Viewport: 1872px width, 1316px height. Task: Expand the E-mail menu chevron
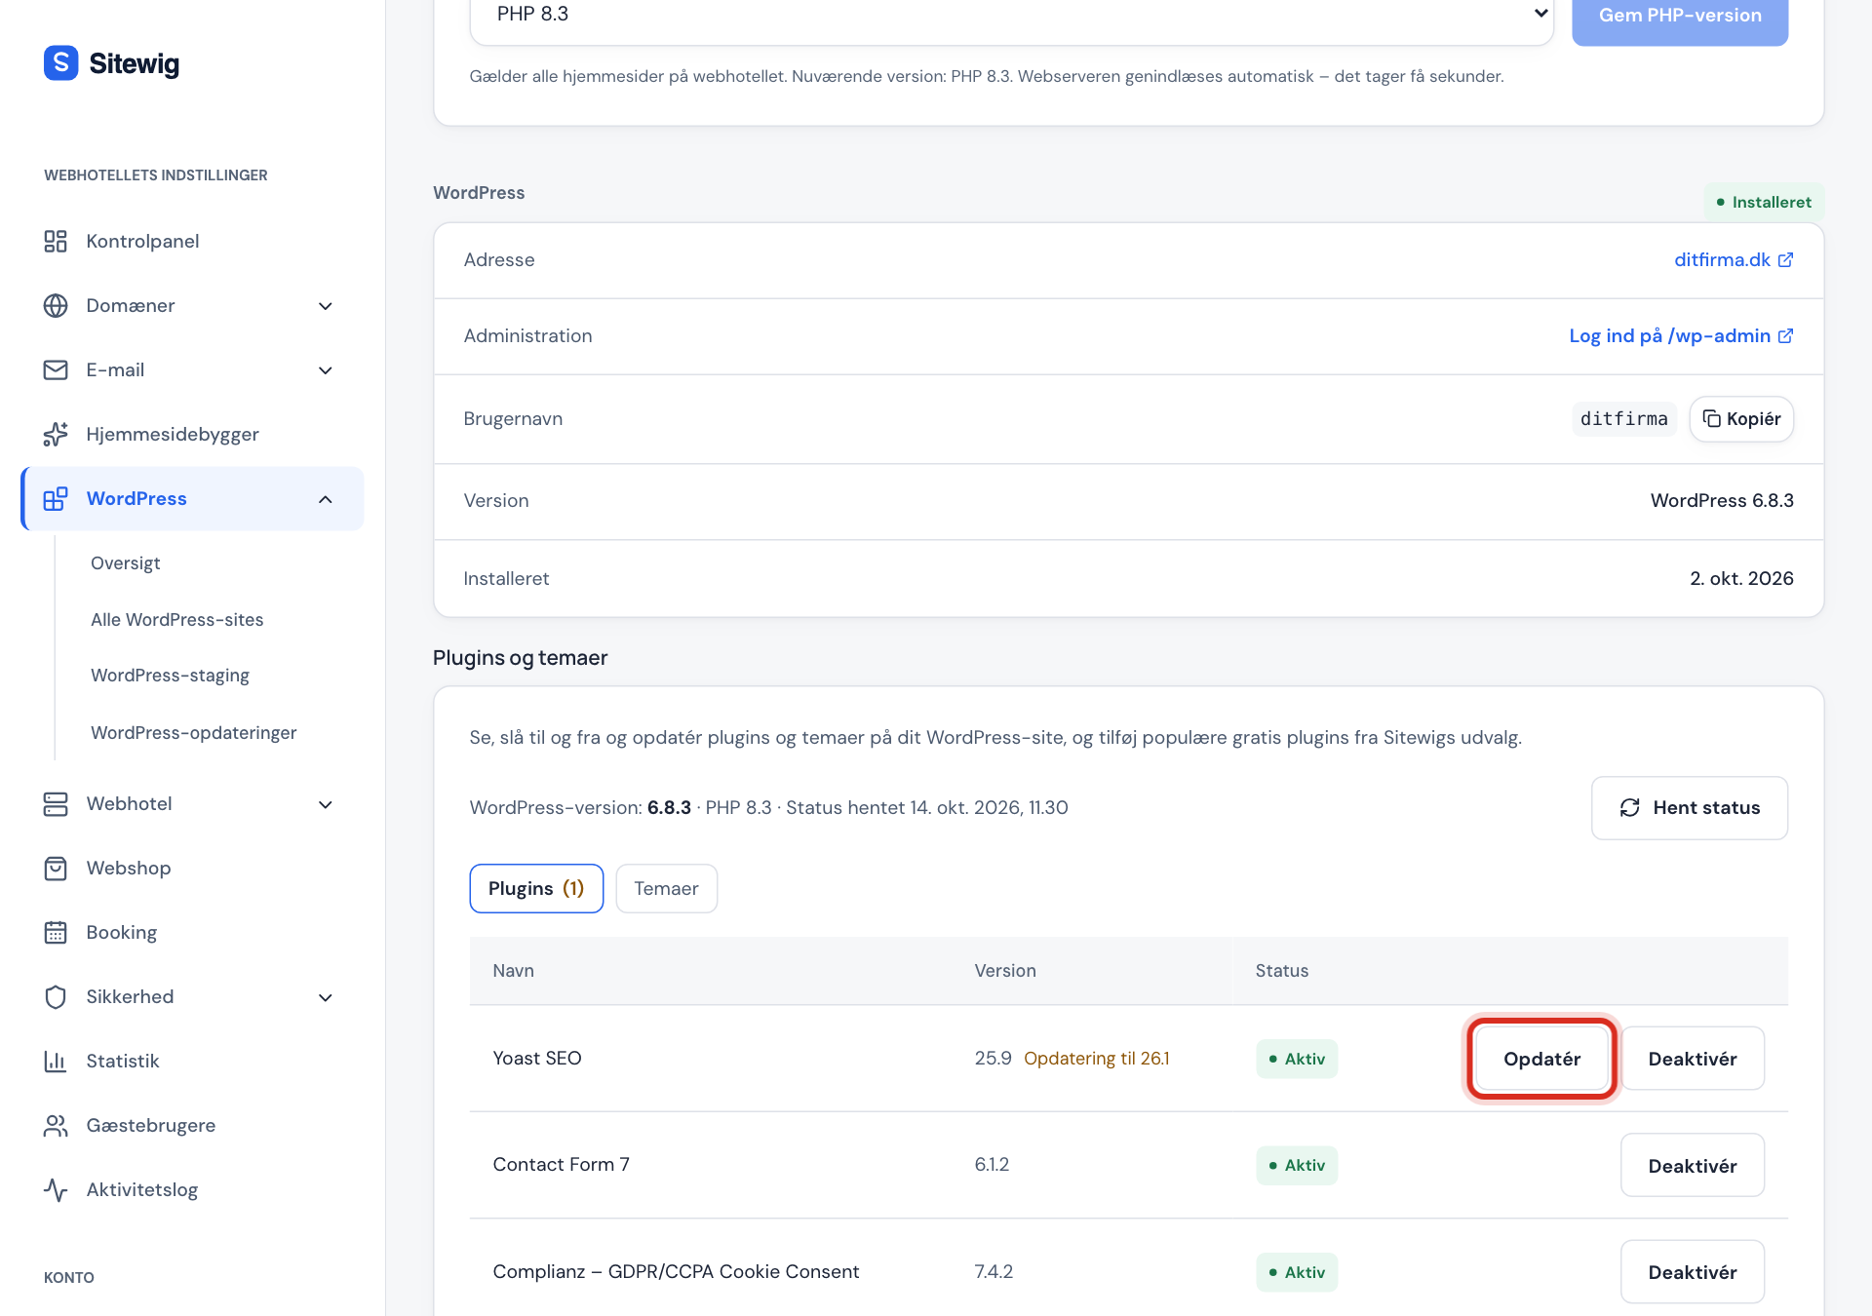pyautogui.click(x=326, y=370)
